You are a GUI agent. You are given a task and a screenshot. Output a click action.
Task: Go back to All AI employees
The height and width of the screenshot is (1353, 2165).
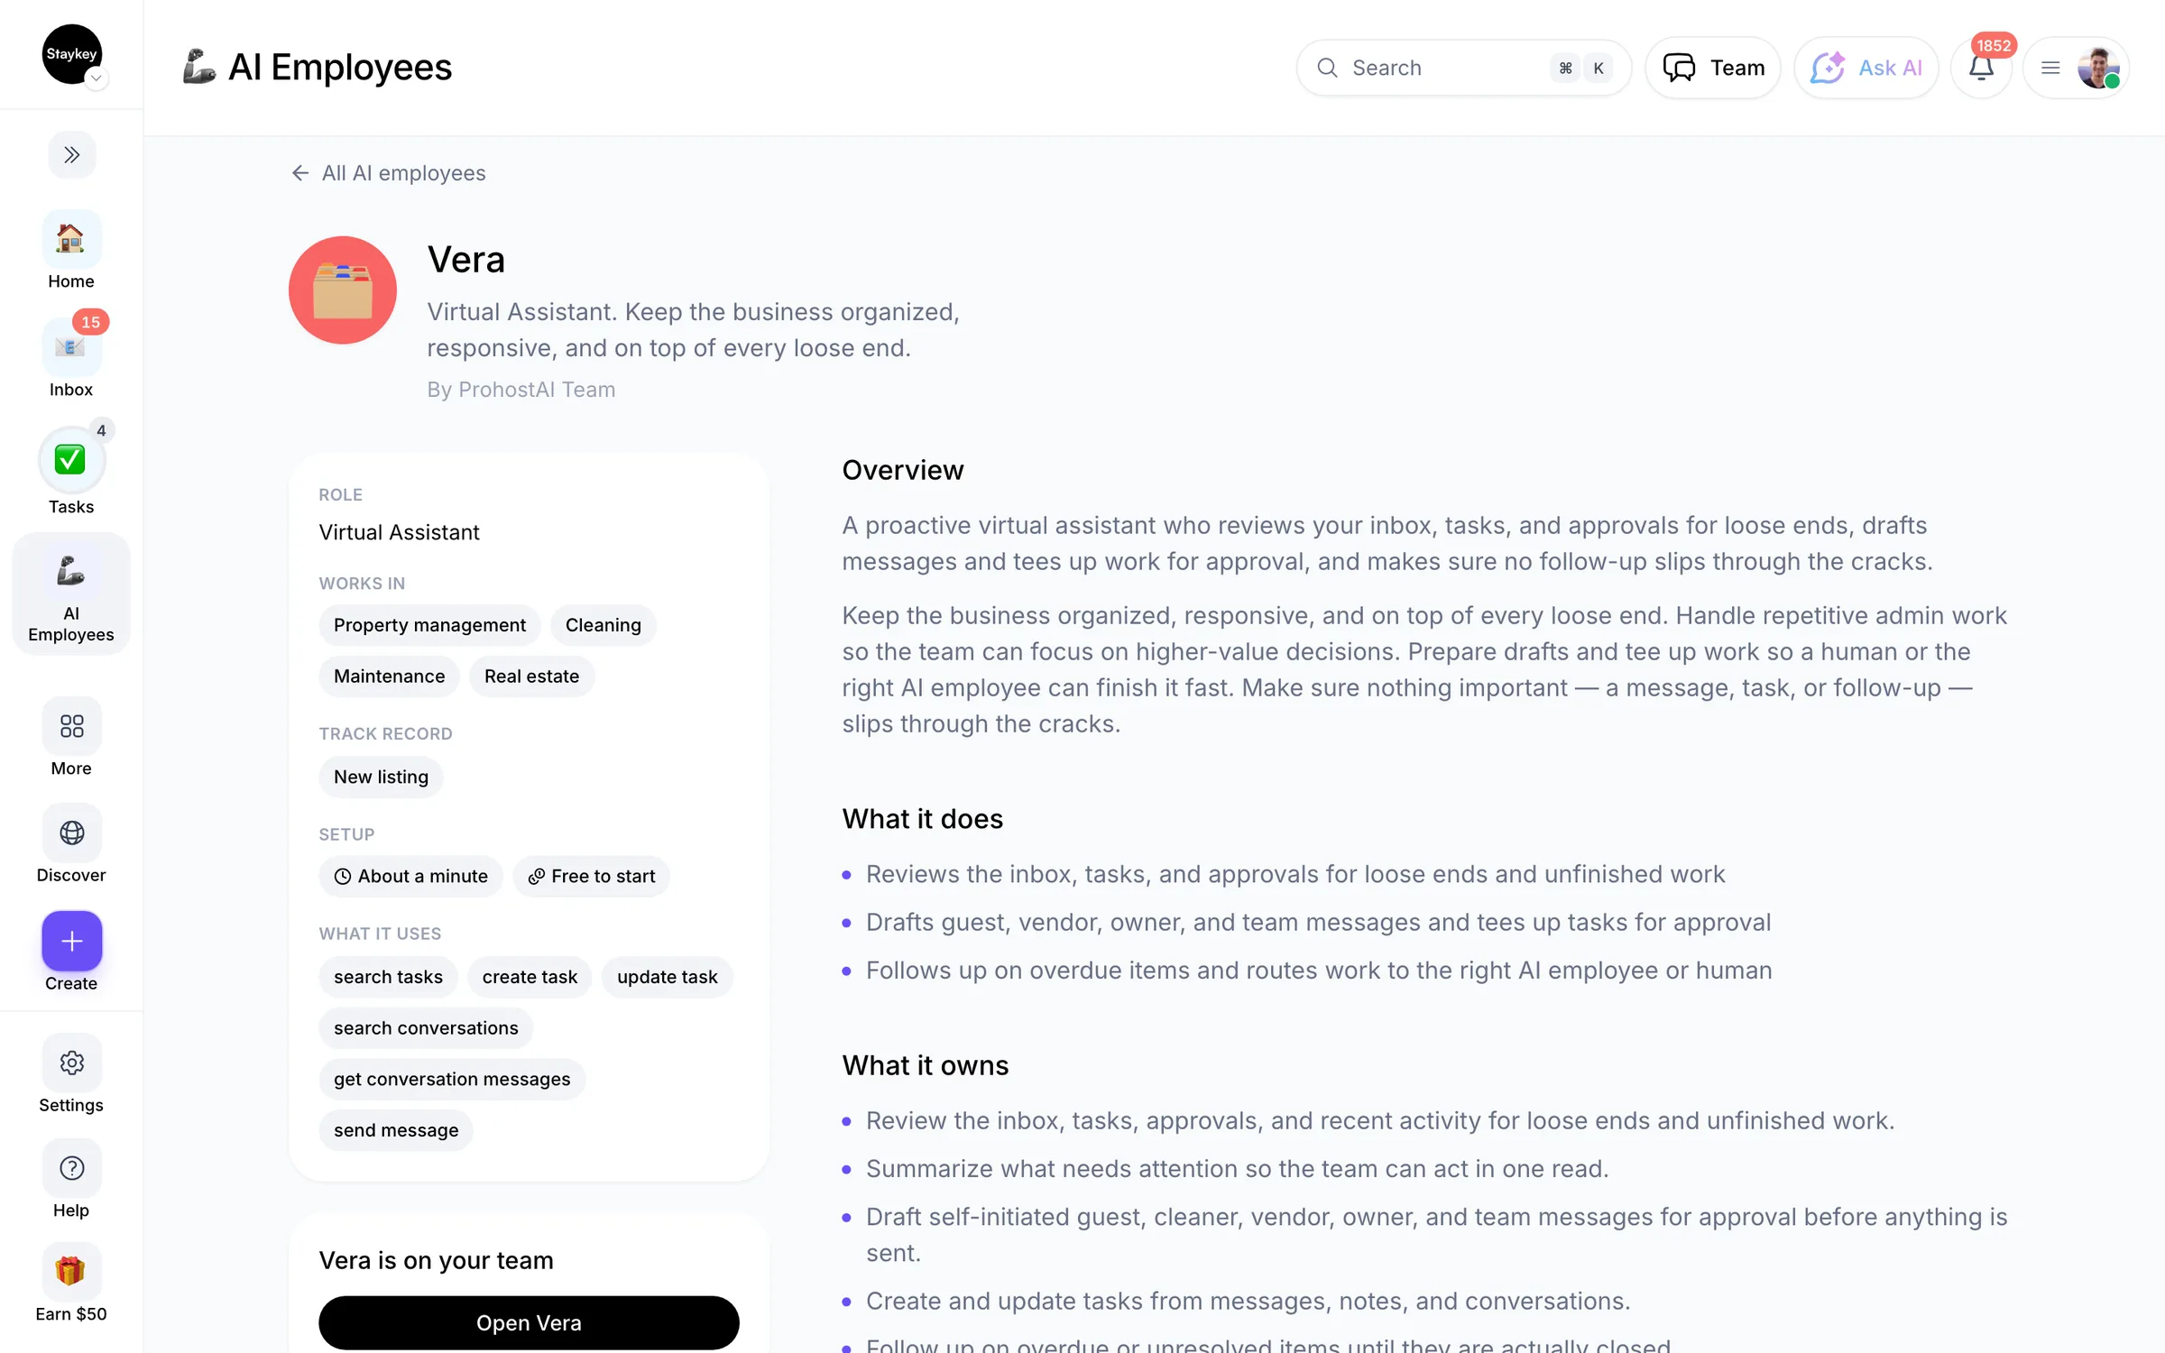tap(388, 173)
